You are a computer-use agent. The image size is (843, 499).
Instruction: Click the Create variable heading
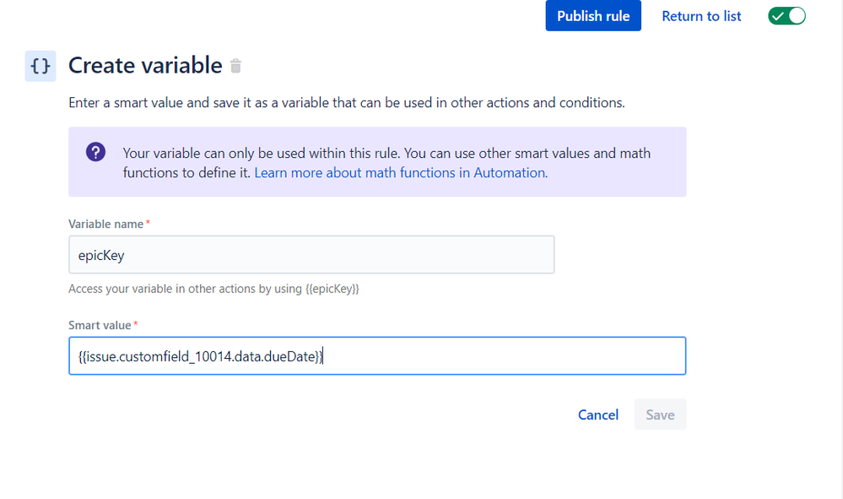[x=145, y=66]
